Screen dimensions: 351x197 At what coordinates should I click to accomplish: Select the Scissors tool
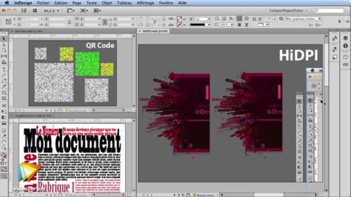(4, 106)
